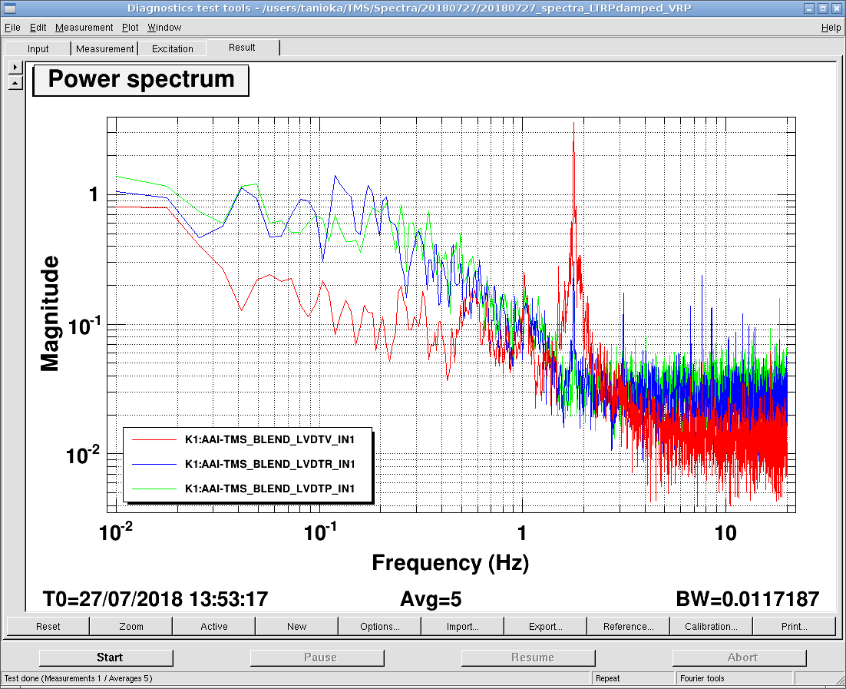Click the Reference... button
This screenshot has width=846, height=689.
[629, 626]
